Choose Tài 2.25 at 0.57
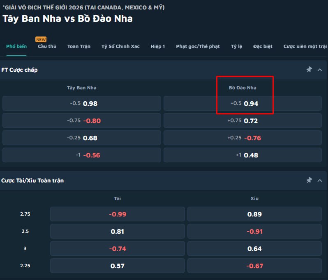The image size is (328, 280). (x=118, y=266)
